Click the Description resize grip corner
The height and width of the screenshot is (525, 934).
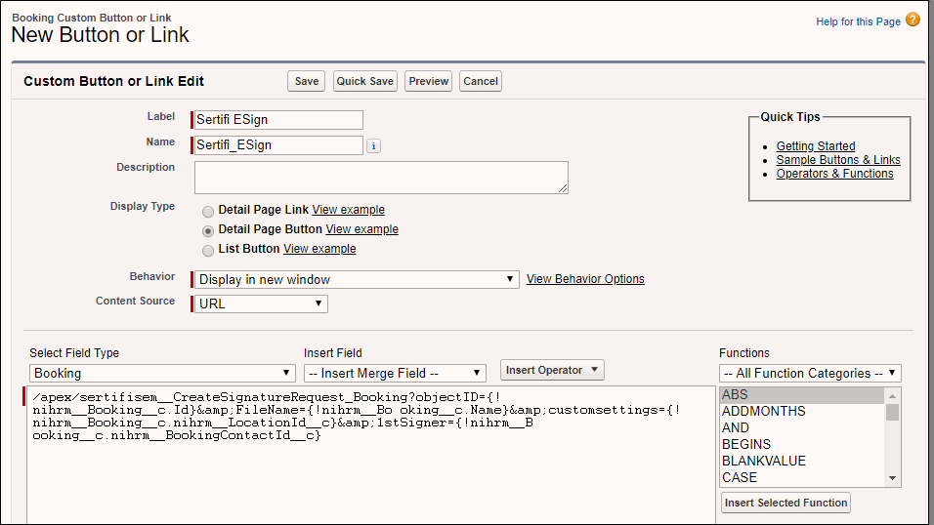(564, 188)
